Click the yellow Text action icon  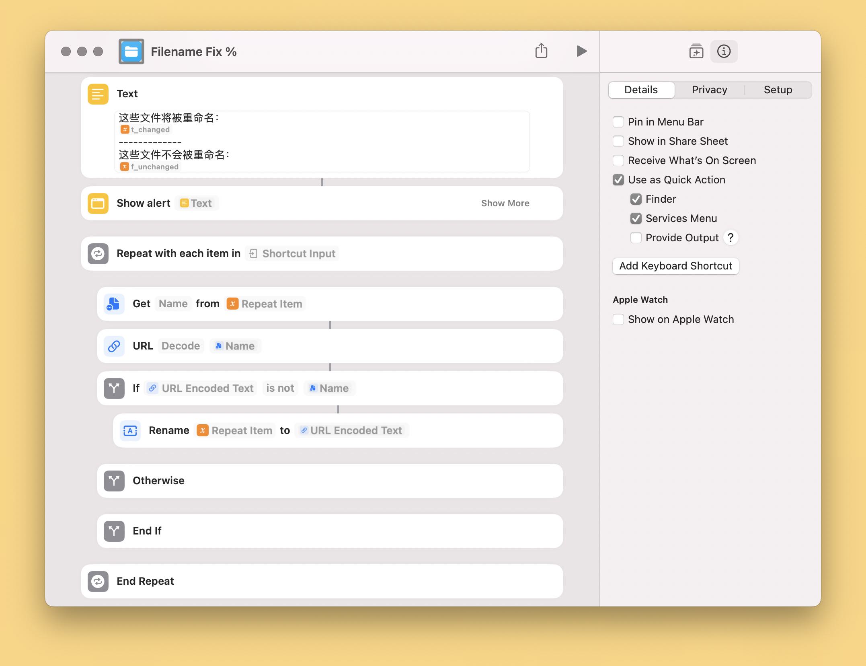tap(98, 94)
